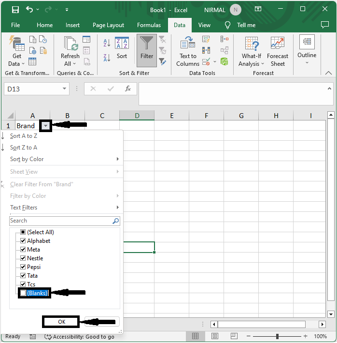
Task: Click OK in filter menu
Action: point(61,322)
